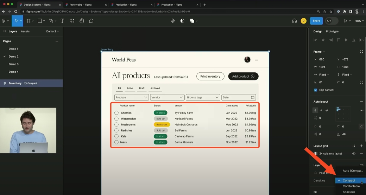The image size is (366, 195).
Task: Open auto layout advanced settings ellipsis
Action: coord(361,110)
